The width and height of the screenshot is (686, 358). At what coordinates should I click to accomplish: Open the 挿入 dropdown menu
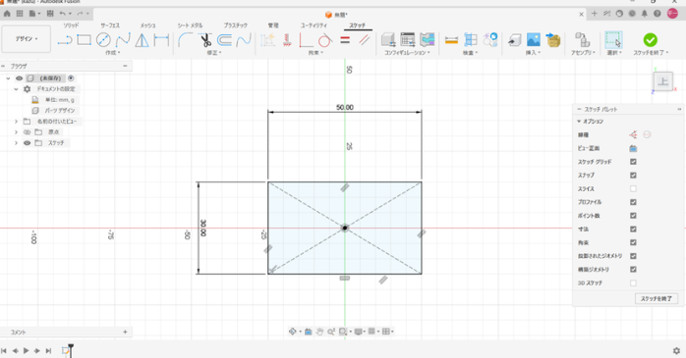point(533,52)
